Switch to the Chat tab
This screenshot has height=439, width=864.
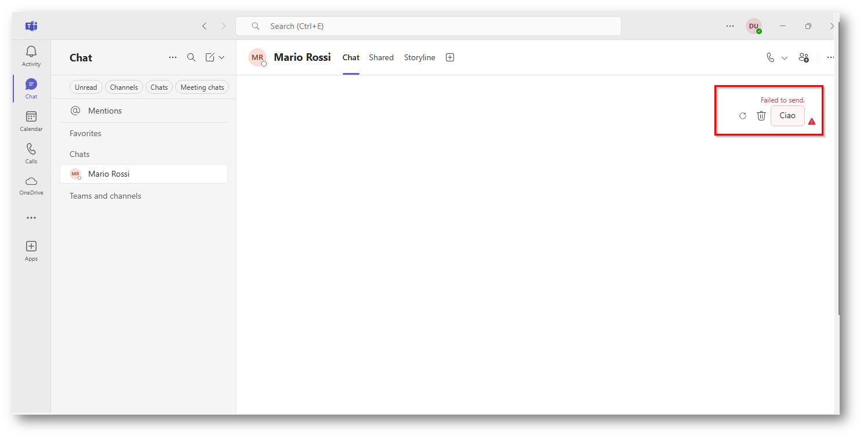(x=351, y=57)
